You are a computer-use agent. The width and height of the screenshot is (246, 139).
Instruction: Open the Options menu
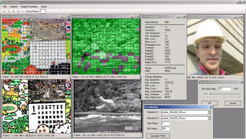tap(14, 7)
